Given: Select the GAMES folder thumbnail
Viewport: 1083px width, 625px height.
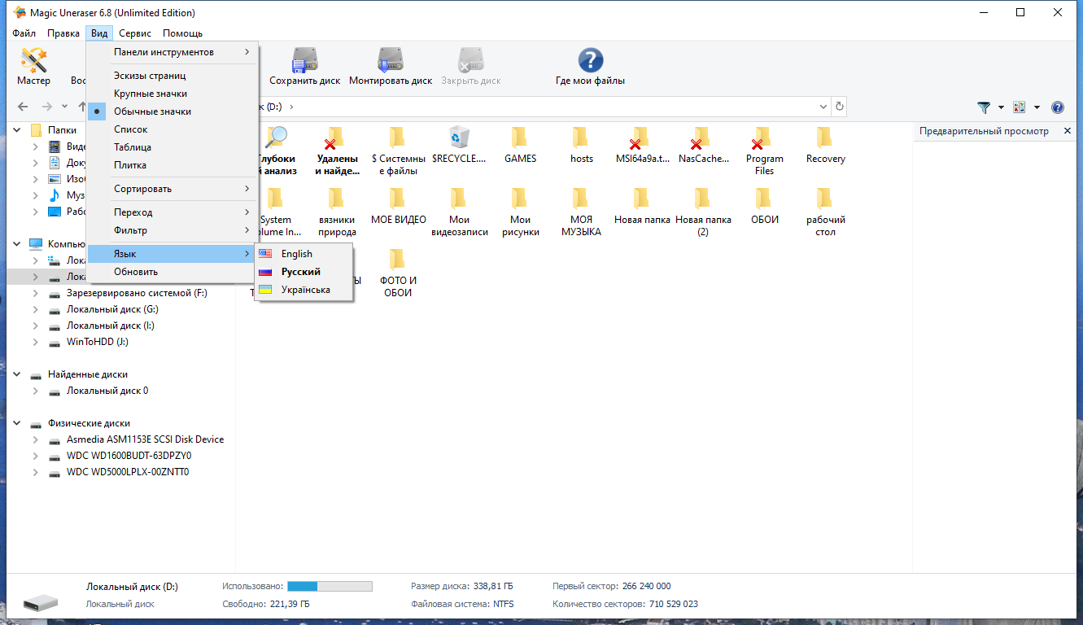Looking at the screenshot, I should coord(520,145).
